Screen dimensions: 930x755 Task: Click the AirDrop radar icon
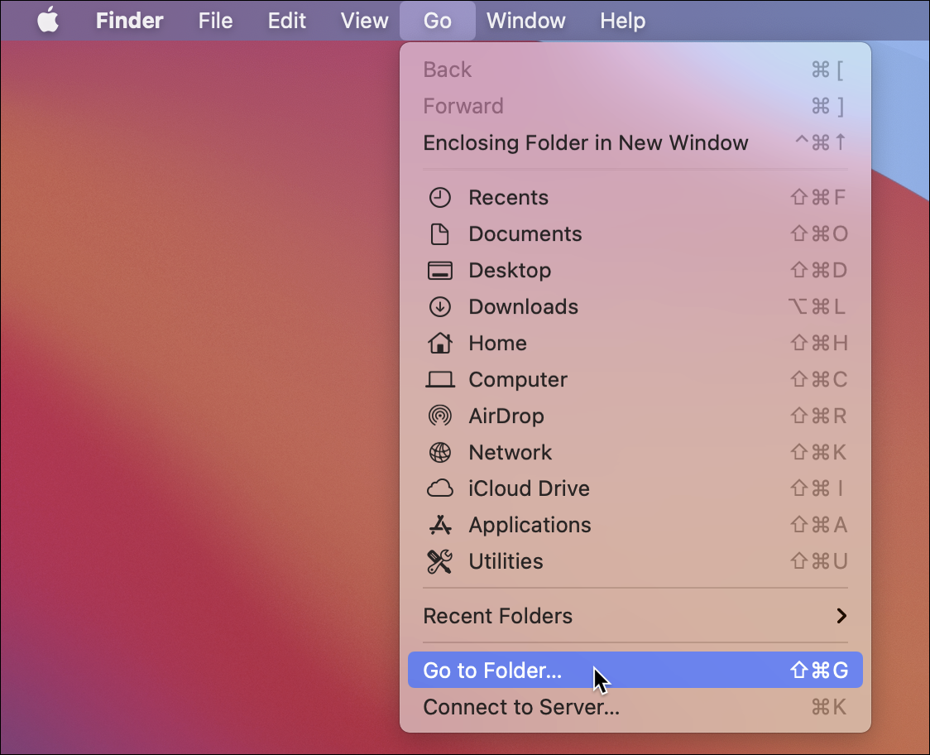pos(440,416)
